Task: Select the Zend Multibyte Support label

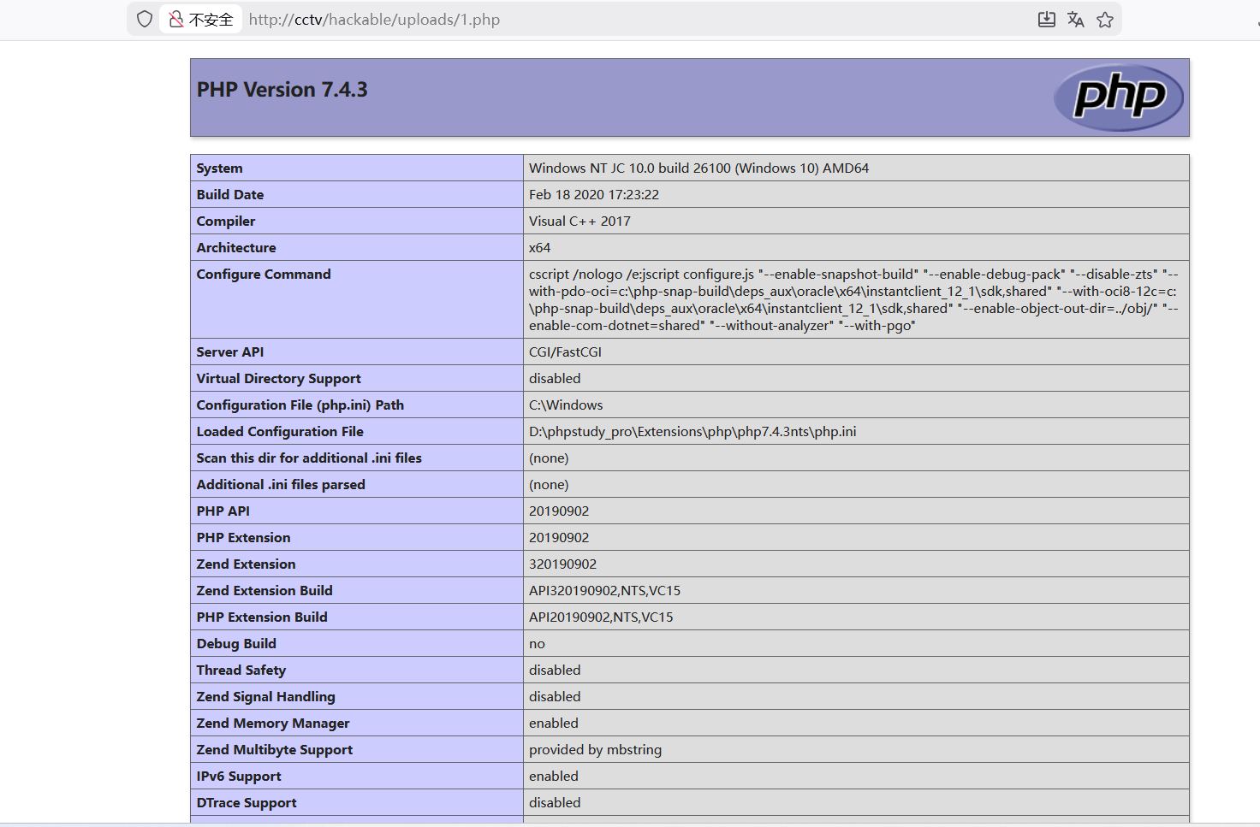Action: (275, 750)
